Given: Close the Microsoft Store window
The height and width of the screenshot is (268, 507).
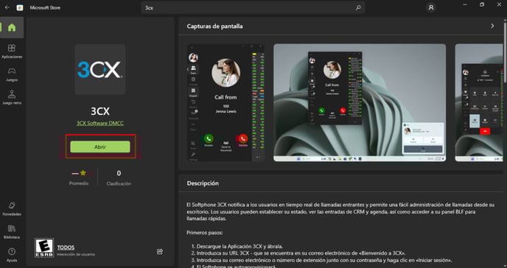Looking at the screenshot, I should [x=499, y=5].
